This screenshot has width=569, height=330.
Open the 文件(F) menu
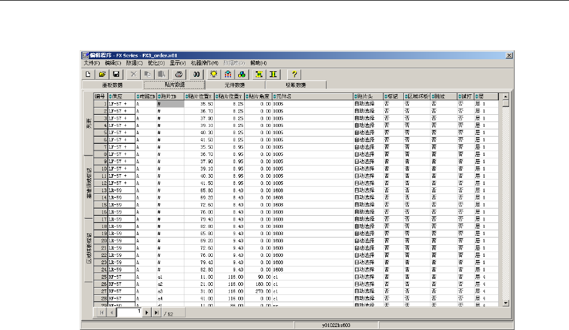[91, 63]
